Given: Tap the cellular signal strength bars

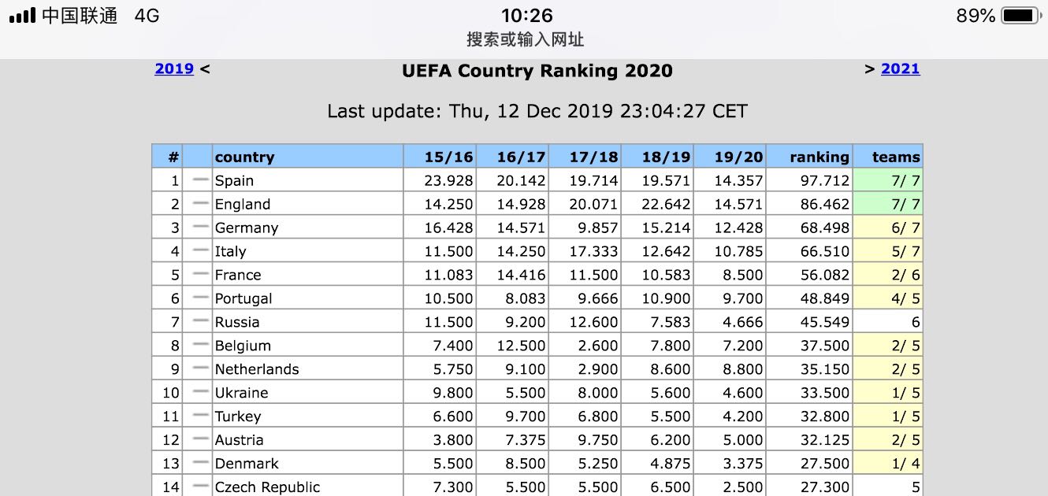Looking at the screenshot, I should pyautogui.click(x=23, y=16).
